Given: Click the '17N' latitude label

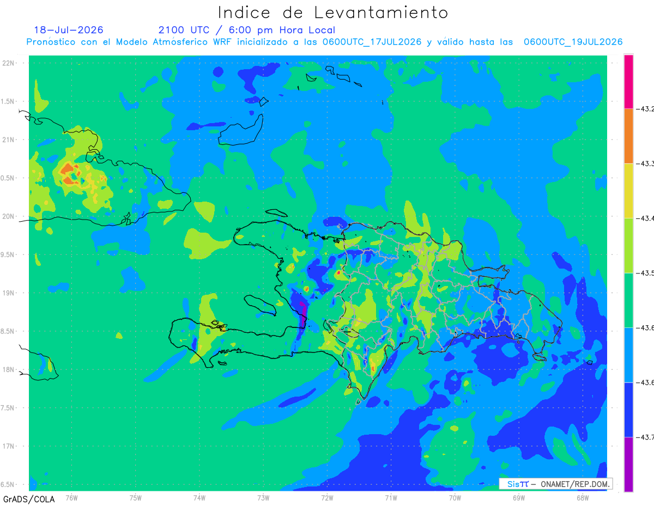Looking at the screenshot, I should point(9,446).
